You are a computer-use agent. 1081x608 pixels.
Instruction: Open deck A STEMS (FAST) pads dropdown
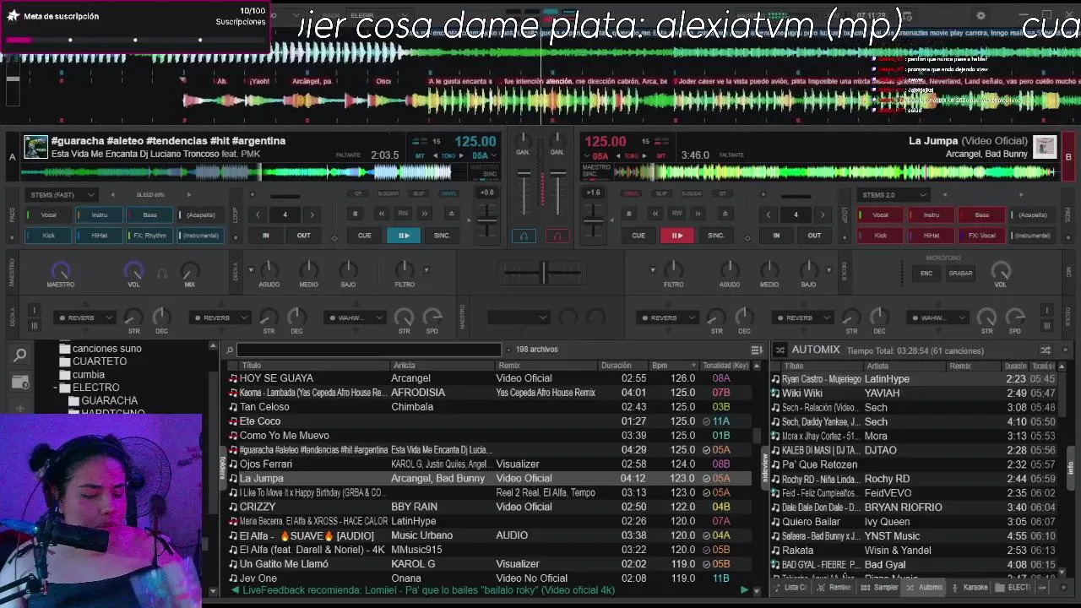[x=61, y=194]
